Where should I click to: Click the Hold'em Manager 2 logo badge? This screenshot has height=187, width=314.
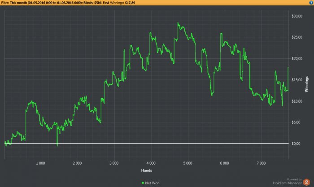tap(306, 182)
